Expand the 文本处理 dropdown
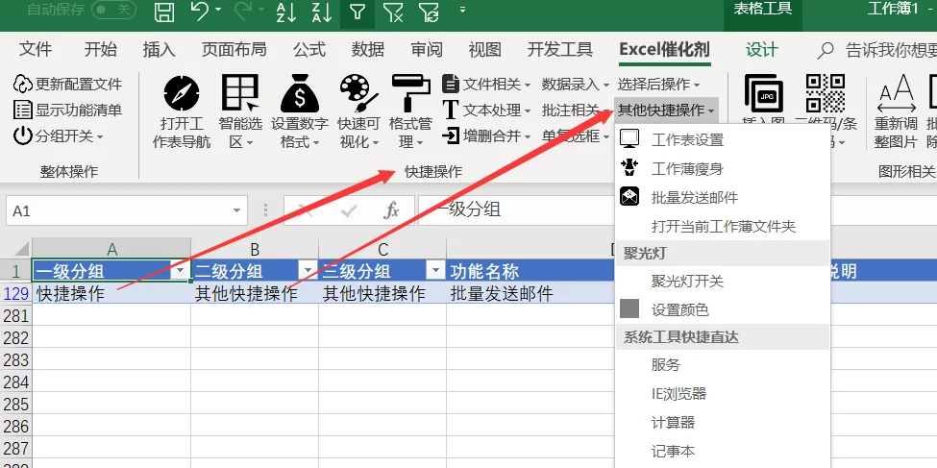This screenshot has width=937, height=468. 487,110
